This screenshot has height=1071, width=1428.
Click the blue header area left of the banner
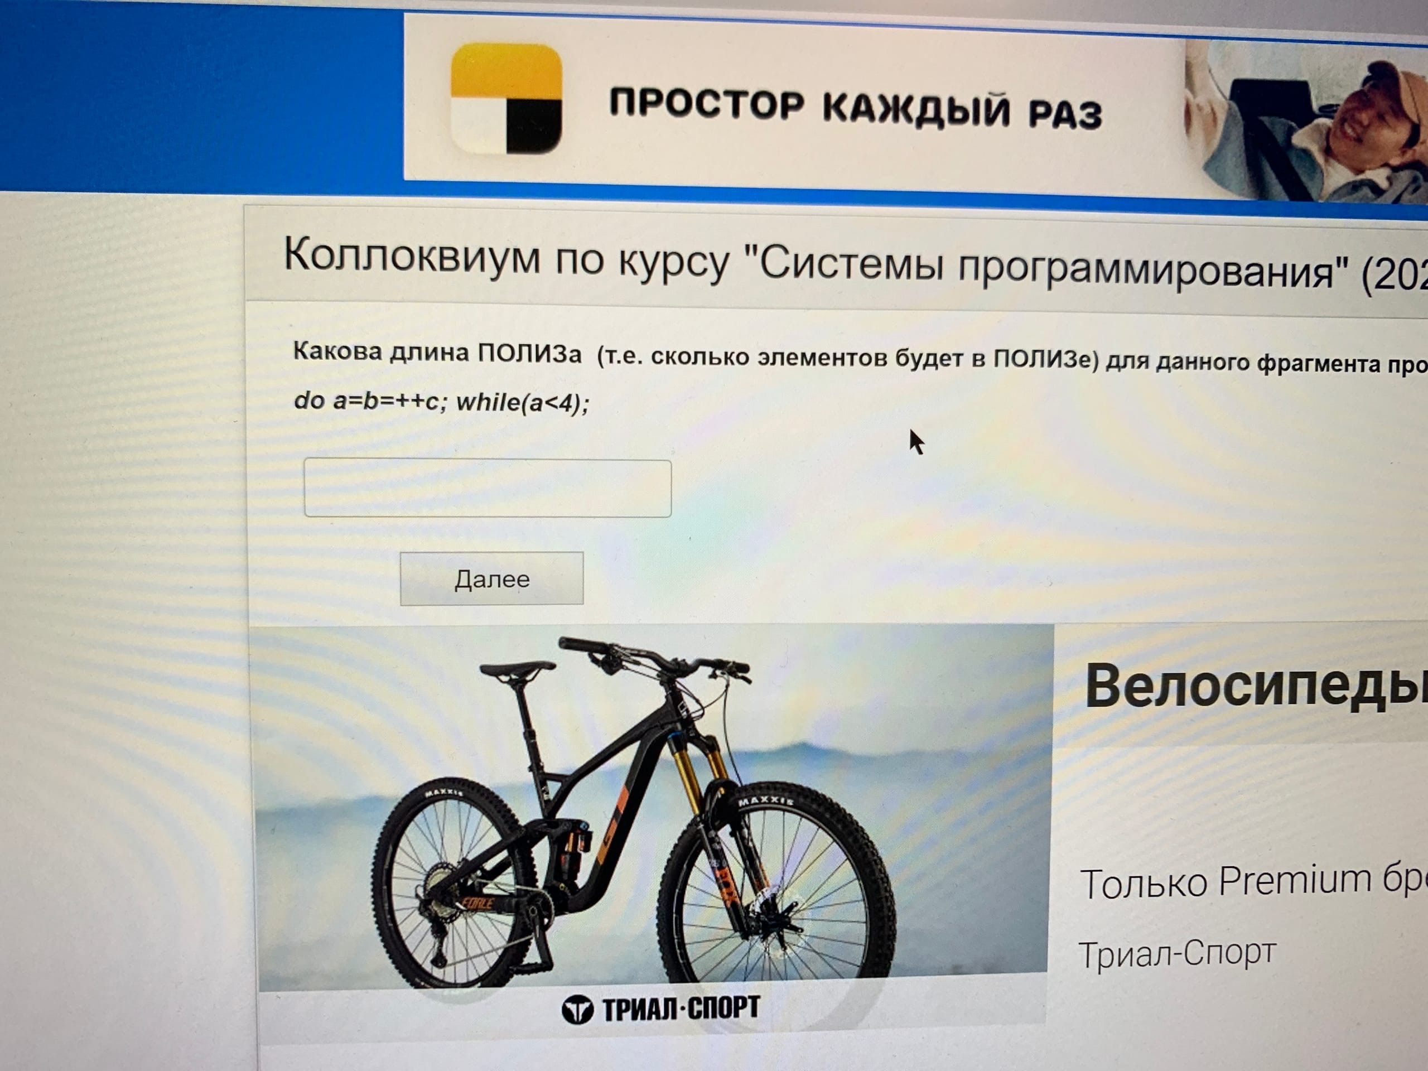tap(200, 97)
